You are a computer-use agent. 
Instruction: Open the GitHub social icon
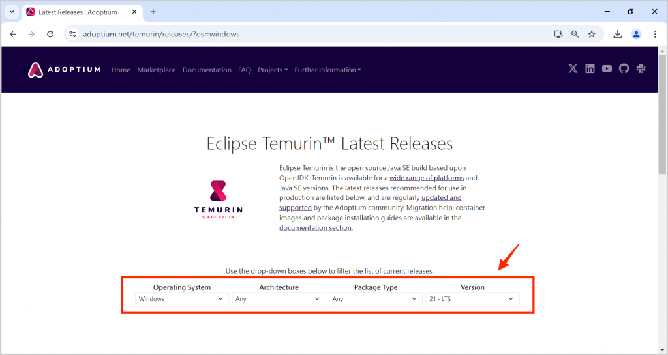pyautogui.click(x=624, y=68)
